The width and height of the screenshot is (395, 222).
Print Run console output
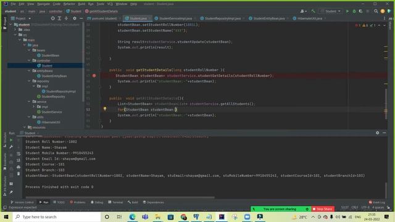point(19,167)
